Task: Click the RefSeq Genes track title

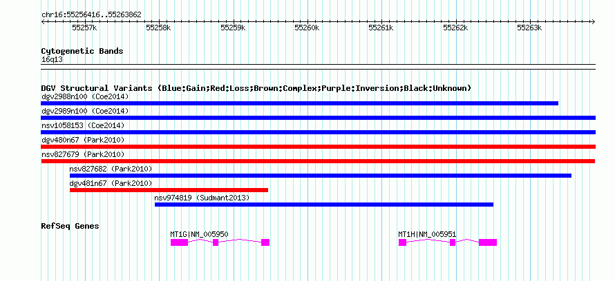Action: [70, 227]
